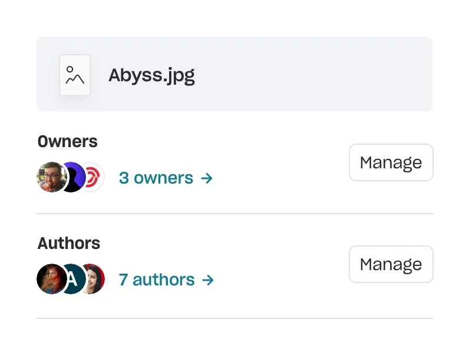Image resolution: width=469 pixels, height=359 pixels.
Task: Click the Authors heading
Action: pyautogui.click(x=69, y=243)
